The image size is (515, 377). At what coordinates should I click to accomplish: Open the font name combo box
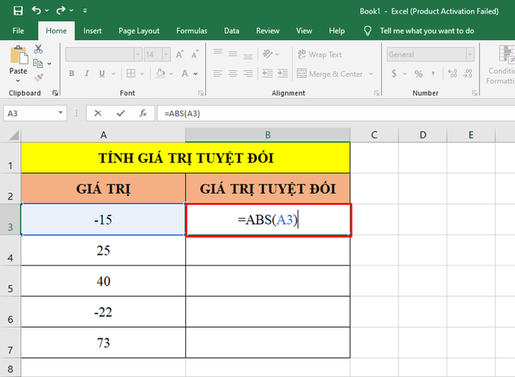(104, 54)
